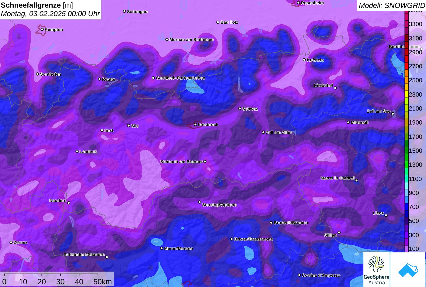The image size is (426, 287).
Task: Click the Kufstein location marker
Action: 304,60
